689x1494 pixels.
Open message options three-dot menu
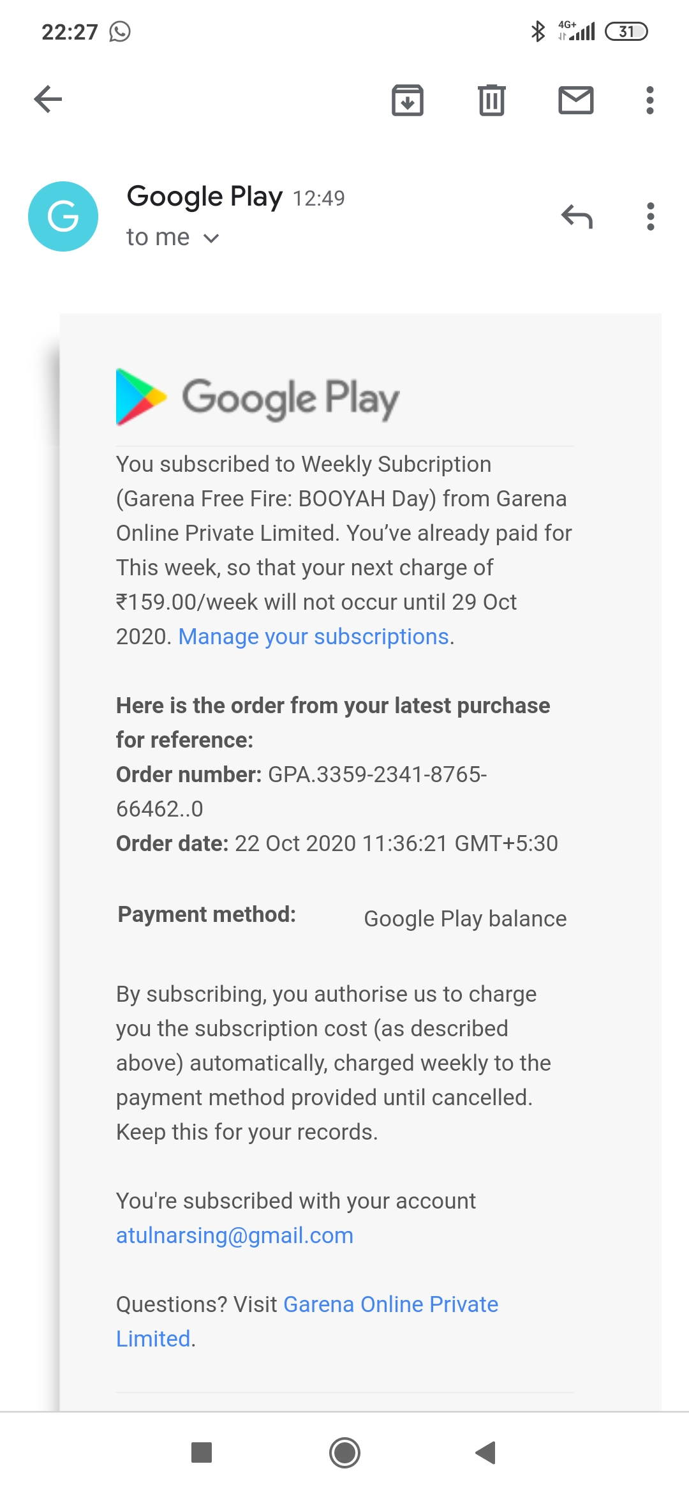tap(650, 216)
